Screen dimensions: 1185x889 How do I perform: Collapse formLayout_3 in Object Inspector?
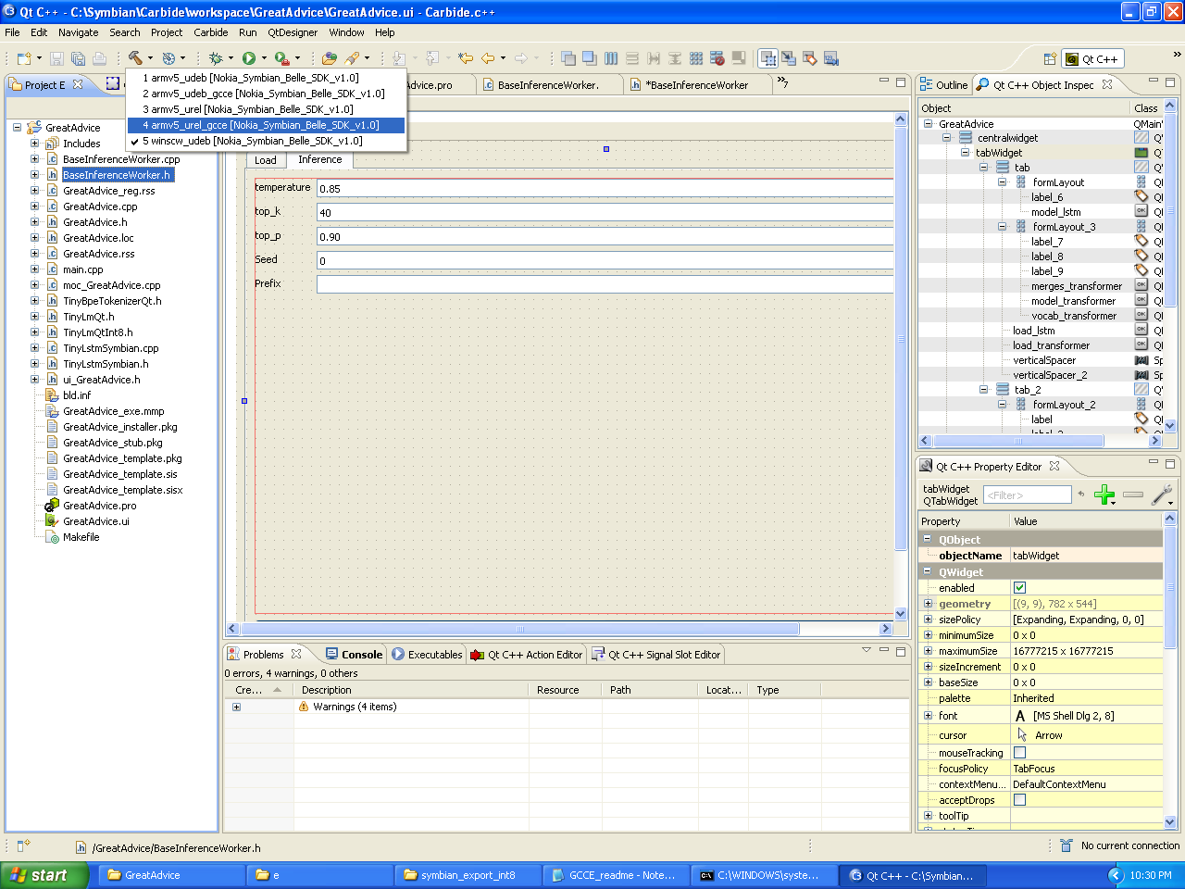point(1002,227)
